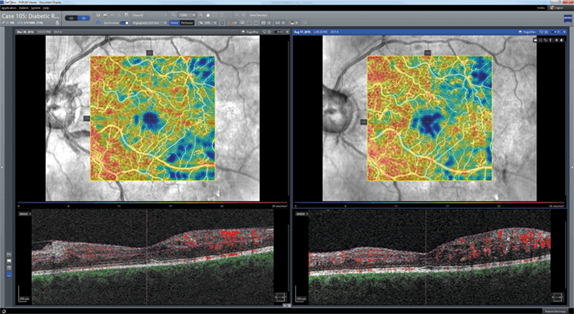Select the OS eye toggle
Viewport: 574px width, 314px height.
(x=84, y=18)
